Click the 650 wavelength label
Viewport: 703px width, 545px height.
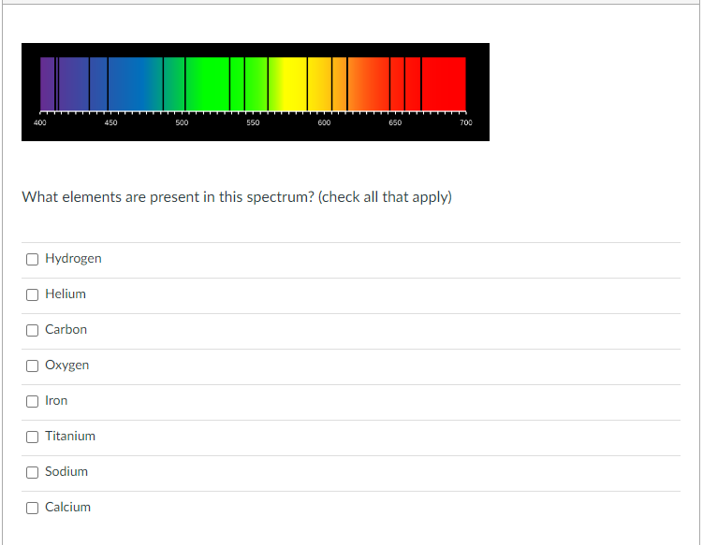click(395, 122)
